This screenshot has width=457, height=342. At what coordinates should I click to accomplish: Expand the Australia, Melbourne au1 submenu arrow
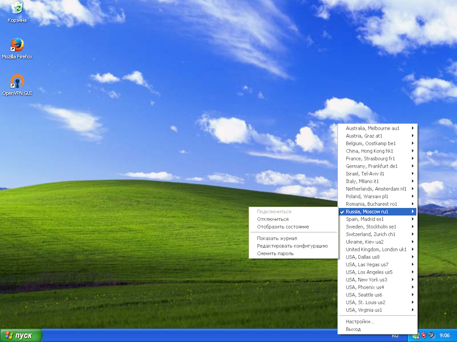pyautogui.click(x=413, y=128)
